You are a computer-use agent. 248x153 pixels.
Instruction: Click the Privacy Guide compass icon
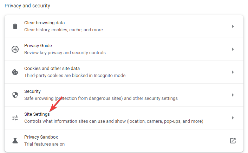tap(15, 49)
